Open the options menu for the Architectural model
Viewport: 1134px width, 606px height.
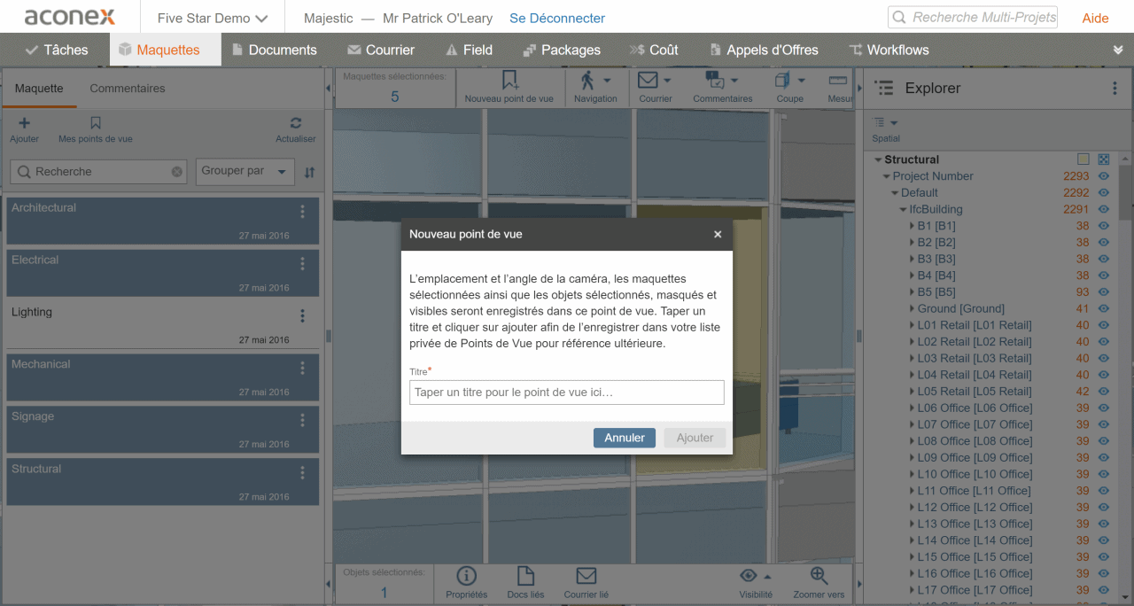302,212
